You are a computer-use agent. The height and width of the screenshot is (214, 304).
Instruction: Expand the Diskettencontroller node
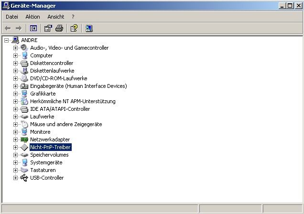pyautogui.click(x=15, y=63)
